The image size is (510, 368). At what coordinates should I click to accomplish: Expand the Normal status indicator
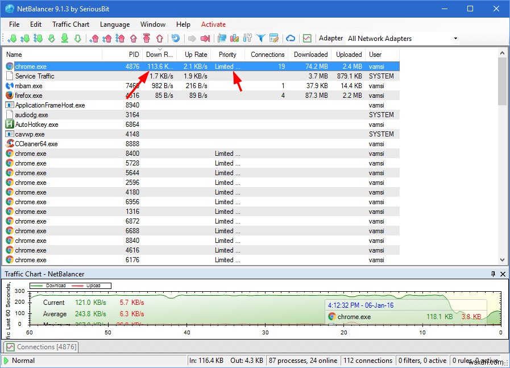[6, 360]
